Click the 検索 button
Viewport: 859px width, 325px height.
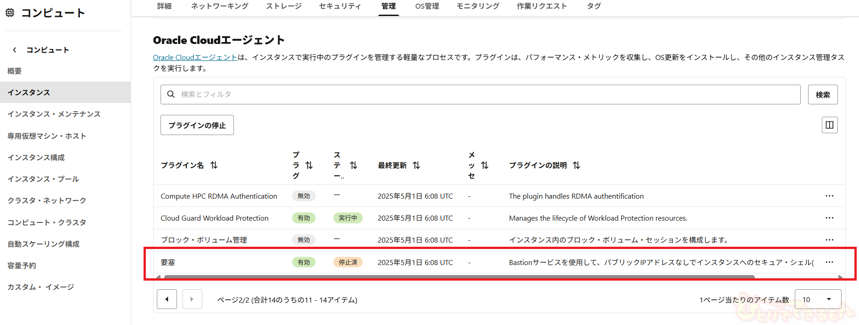click(823, 94)
